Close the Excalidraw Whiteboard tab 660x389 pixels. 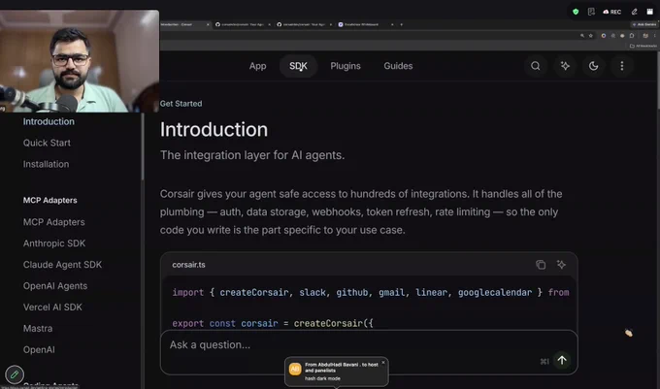(392, 24)
